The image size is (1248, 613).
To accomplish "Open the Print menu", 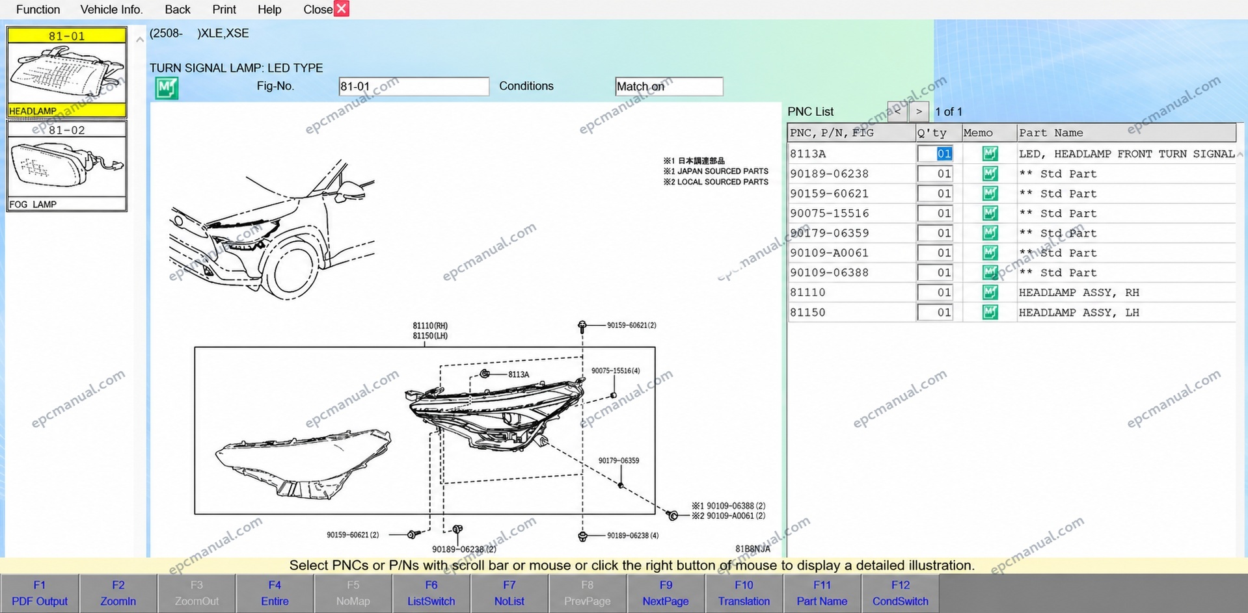I will [x=224, y=9].
